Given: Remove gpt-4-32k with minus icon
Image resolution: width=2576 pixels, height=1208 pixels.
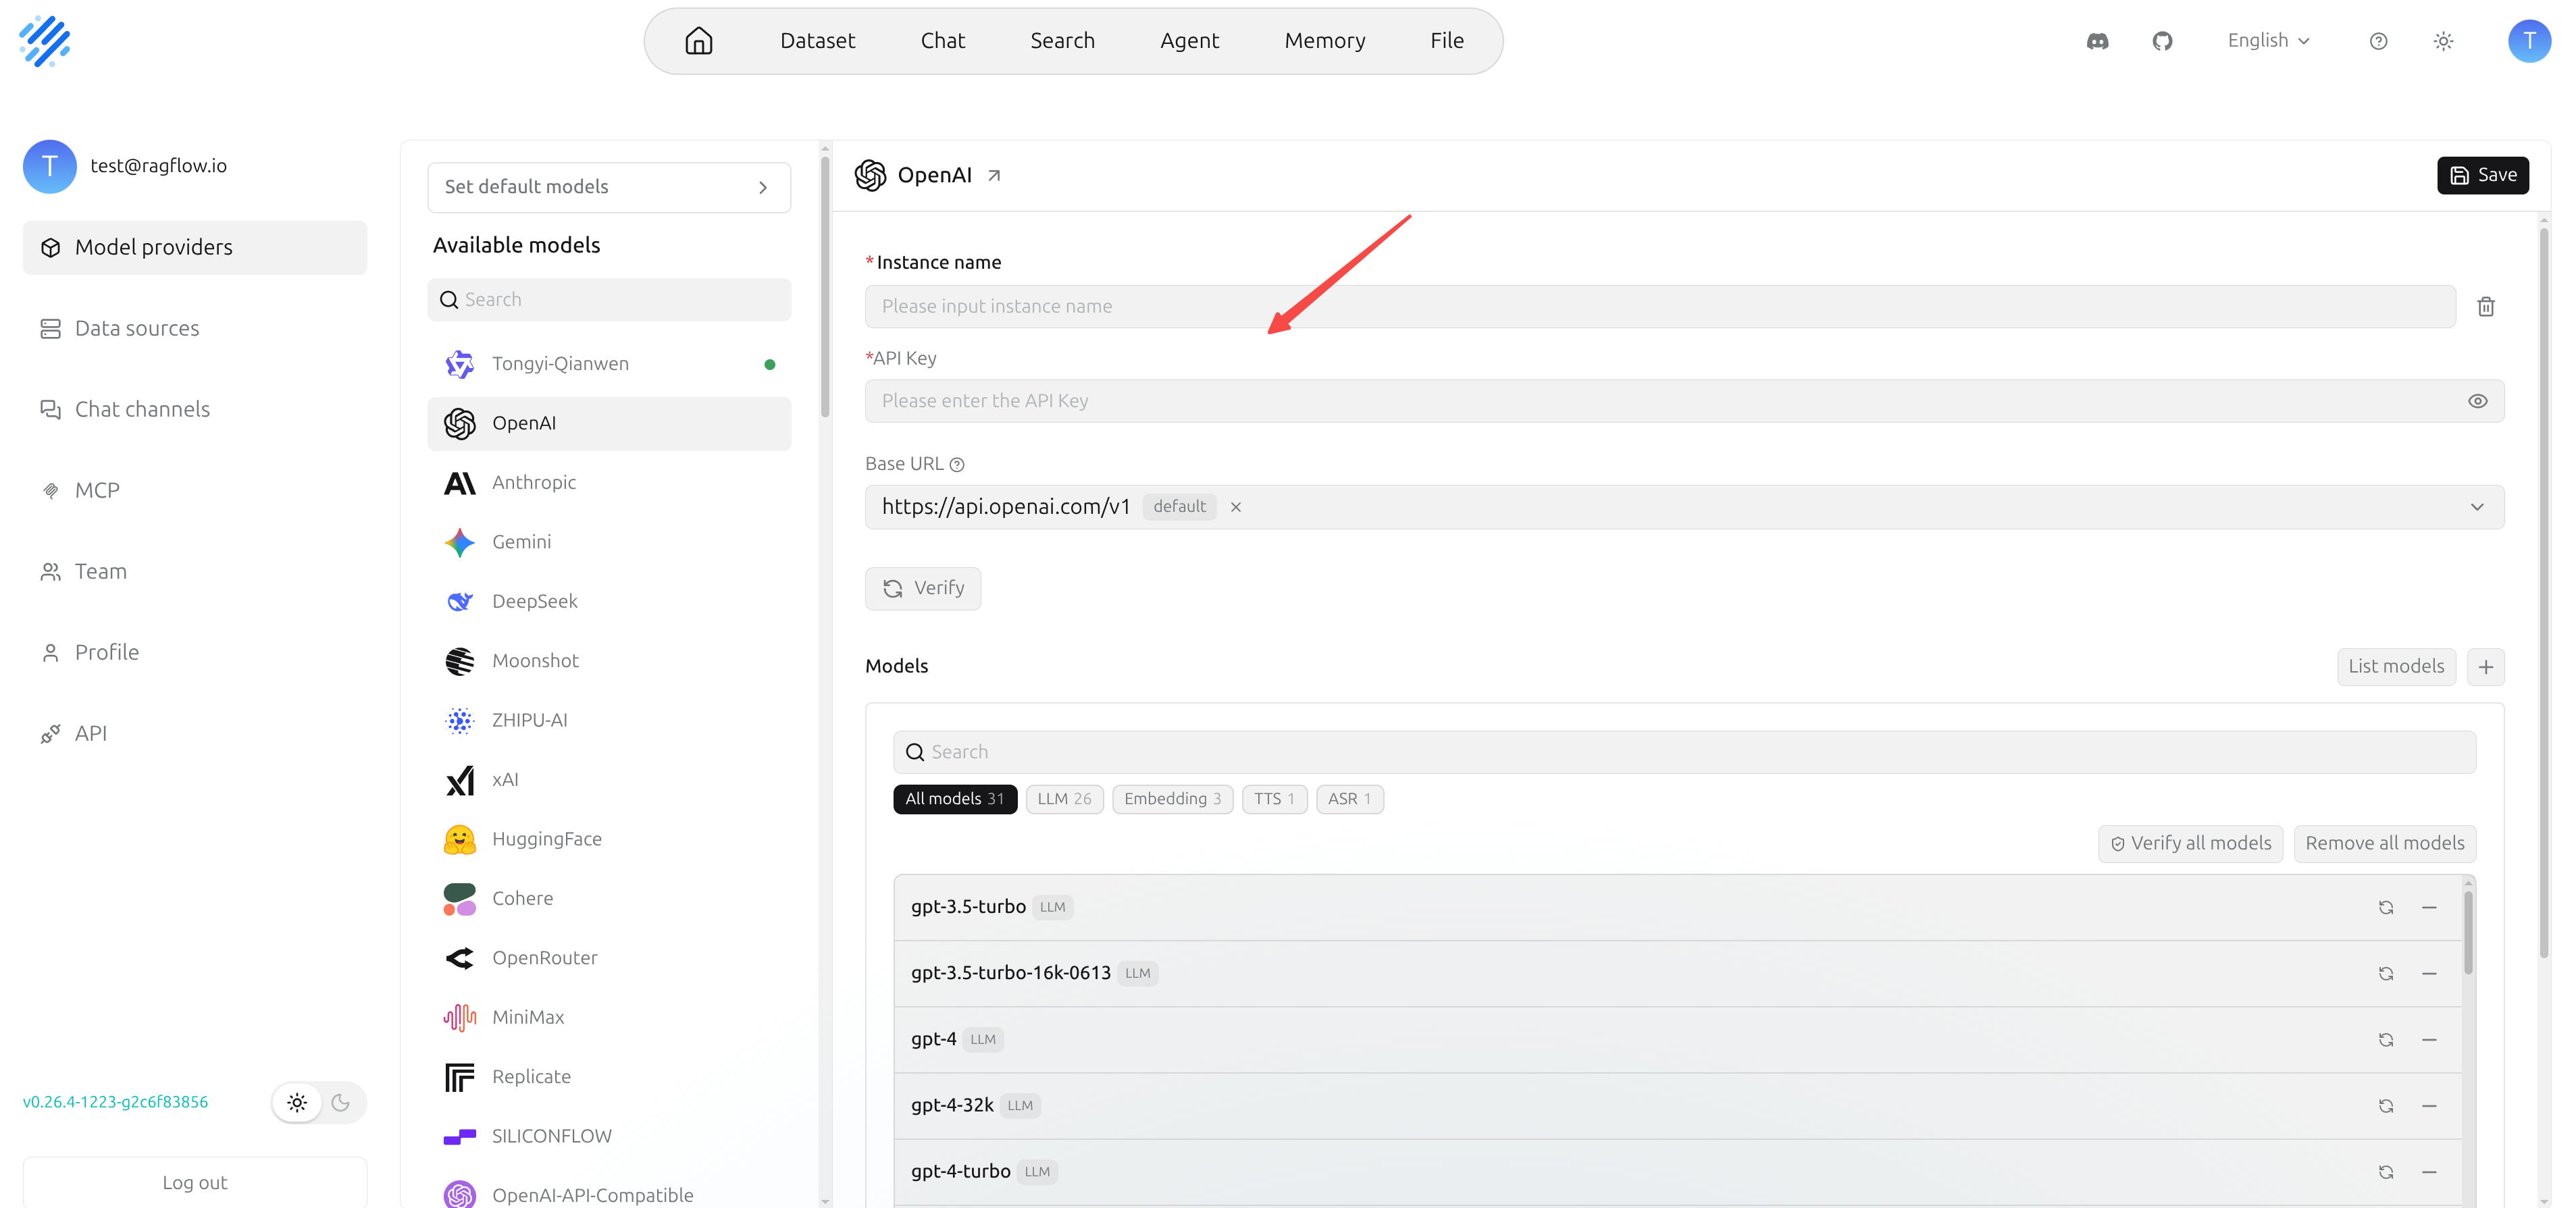Looking at the screenshot, I should pyautogui.click(x=2429, y=1106).
